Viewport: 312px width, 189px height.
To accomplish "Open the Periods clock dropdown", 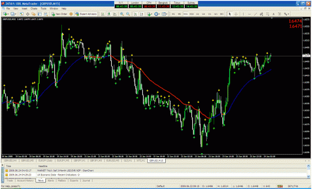I will click(157, 14).
